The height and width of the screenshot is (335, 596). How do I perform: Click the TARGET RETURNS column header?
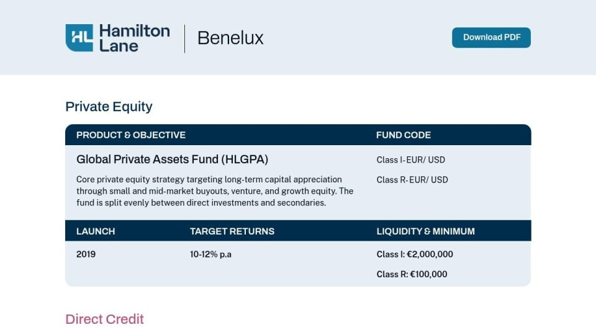pyautogui.click(x=232, y=231)
